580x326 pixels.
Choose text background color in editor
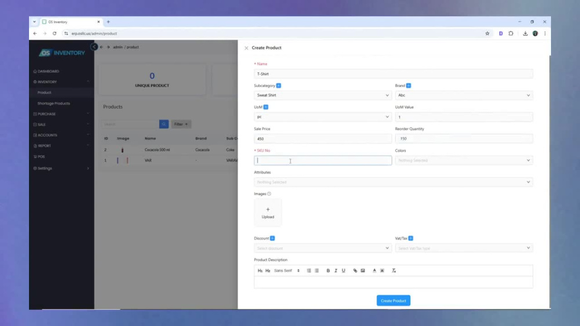point(382,270)
